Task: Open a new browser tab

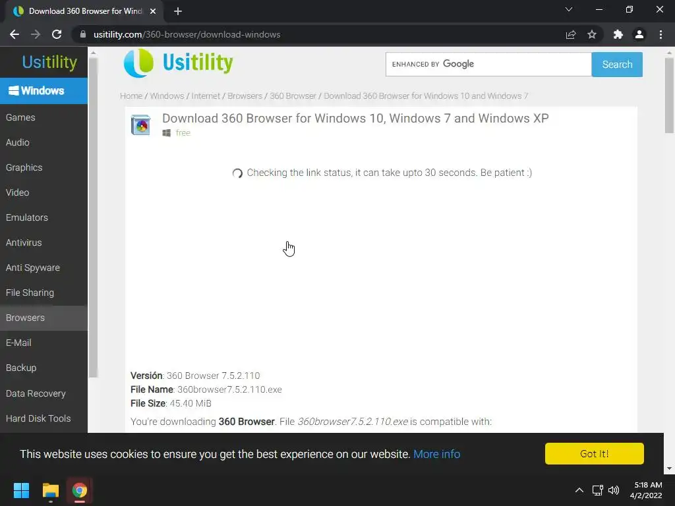Action: click(178, 11)
